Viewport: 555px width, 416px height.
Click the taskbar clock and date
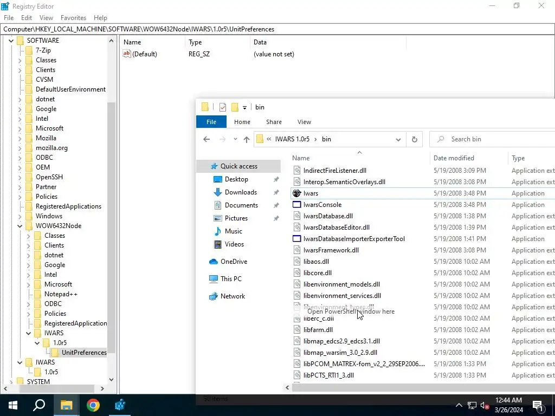click(x=508, y=405)
